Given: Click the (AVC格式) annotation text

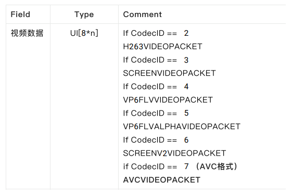Looking at the screenshot, I should (x=217, y=166).
